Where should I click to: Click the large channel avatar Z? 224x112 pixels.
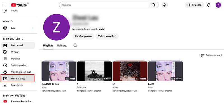tap(57, 27)
